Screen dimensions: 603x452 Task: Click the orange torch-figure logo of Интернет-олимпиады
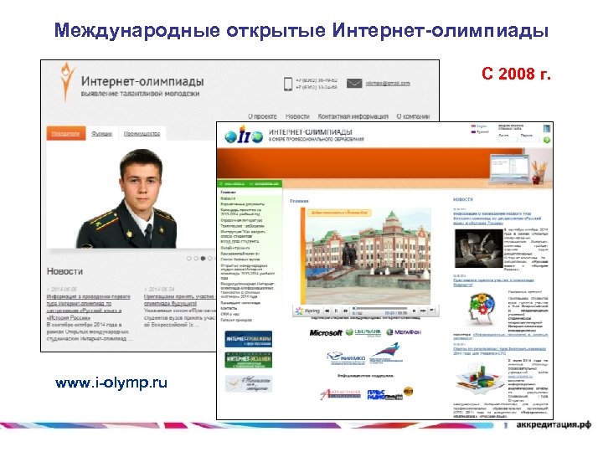click(66, 82)
